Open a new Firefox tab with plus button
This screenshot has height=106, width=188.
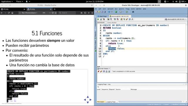coord(55,9)
